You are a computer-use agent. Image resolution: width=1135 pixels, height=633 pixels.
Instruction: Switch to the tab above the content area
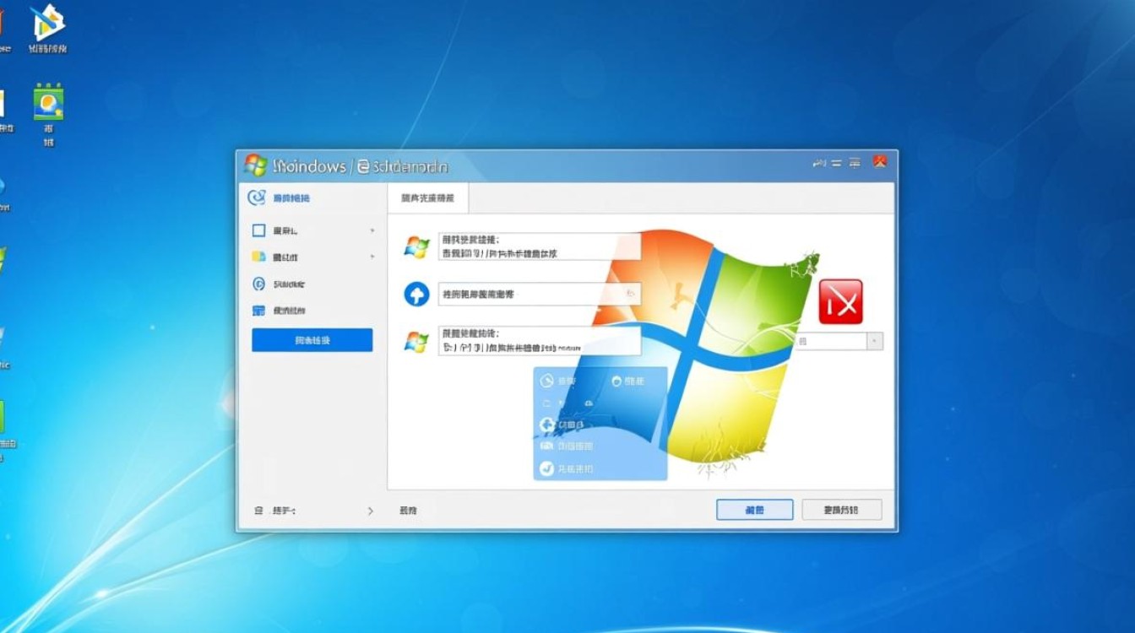click(426, 197)
